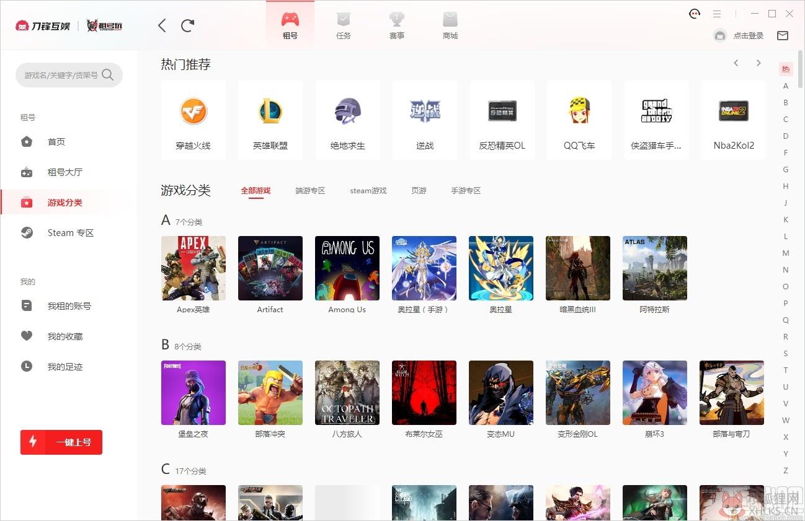Jump to letter M in index

tap(786, 253)
